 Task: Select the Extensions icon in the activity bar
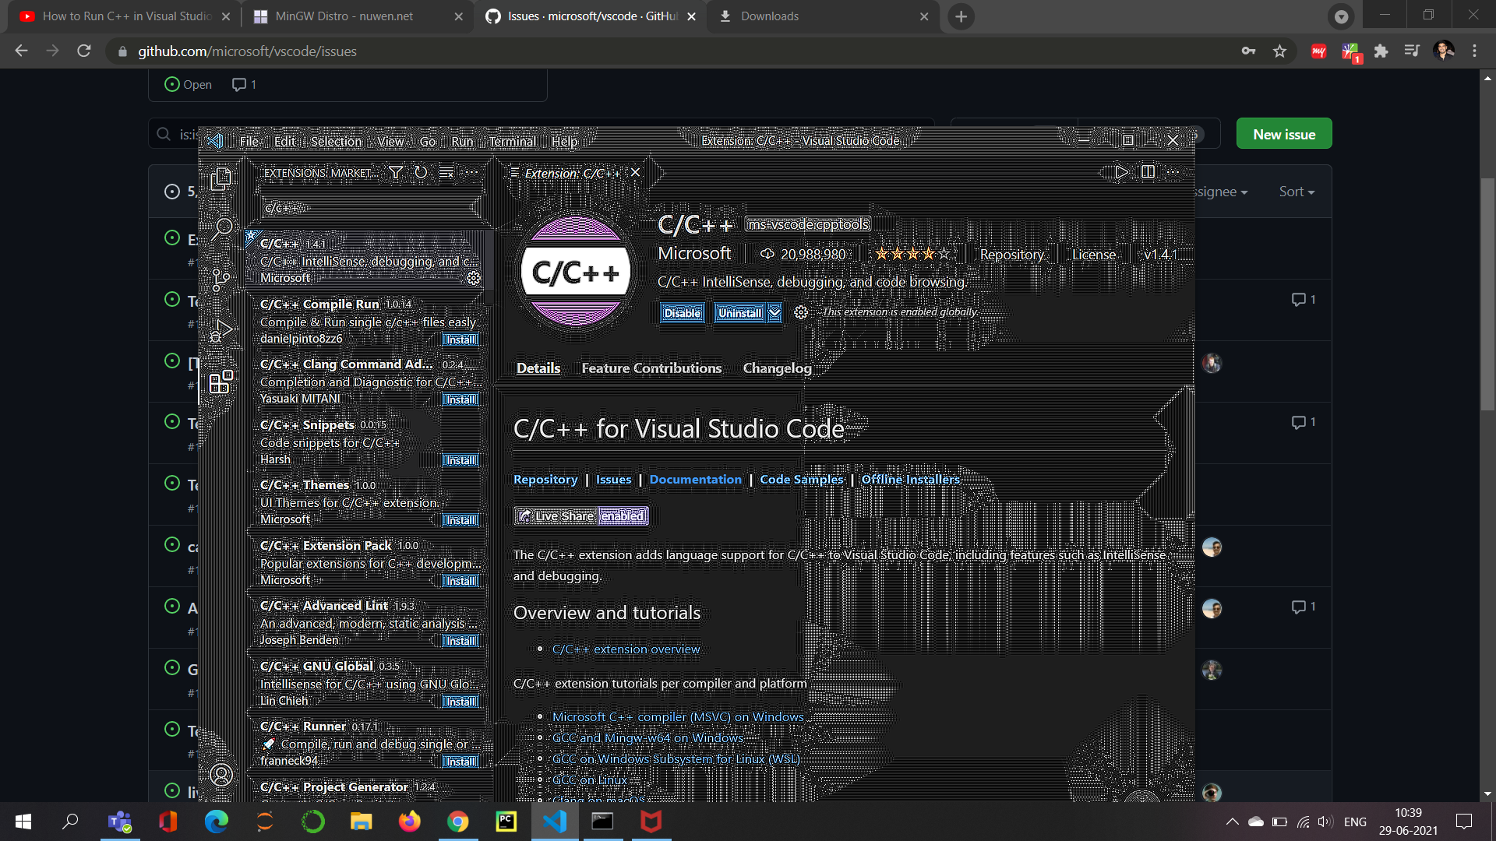[221, 382]
